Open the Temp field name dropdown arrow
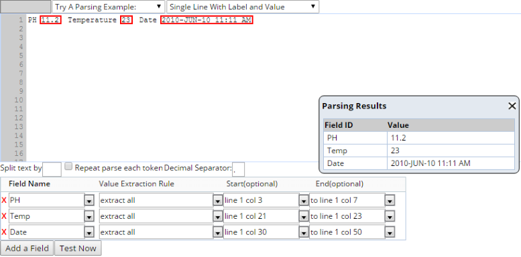Viewport: 521px width, 257px height. pos(89,217)
